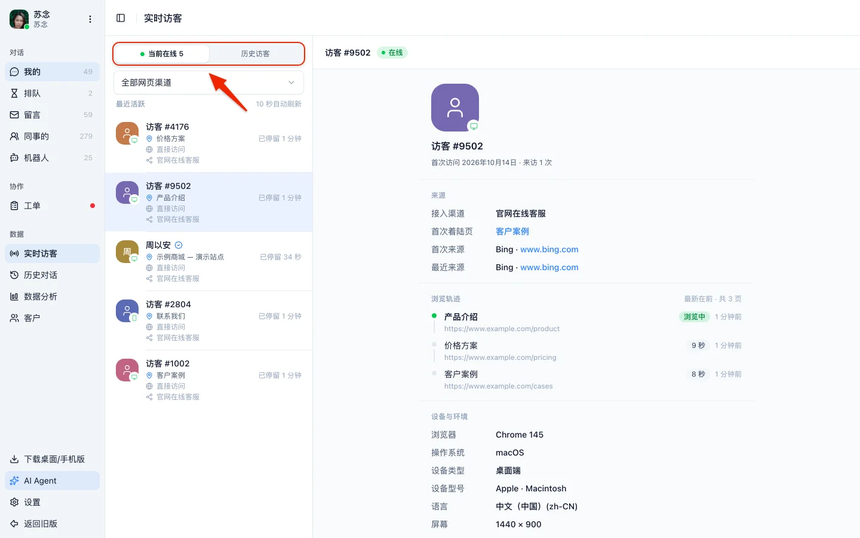The width and height of the screenshot is (860, 538).
Task: Click the 历史对话 clock icon
Action: point(14,275)
